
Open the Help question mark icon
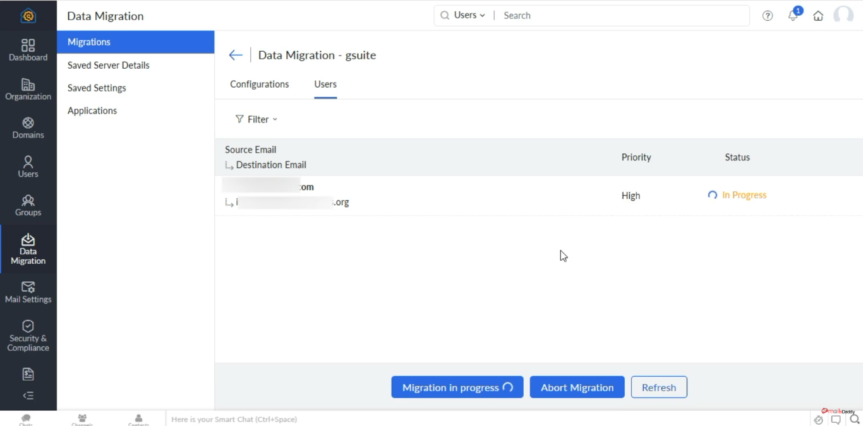pyautogui.click(x=768, y=15)
